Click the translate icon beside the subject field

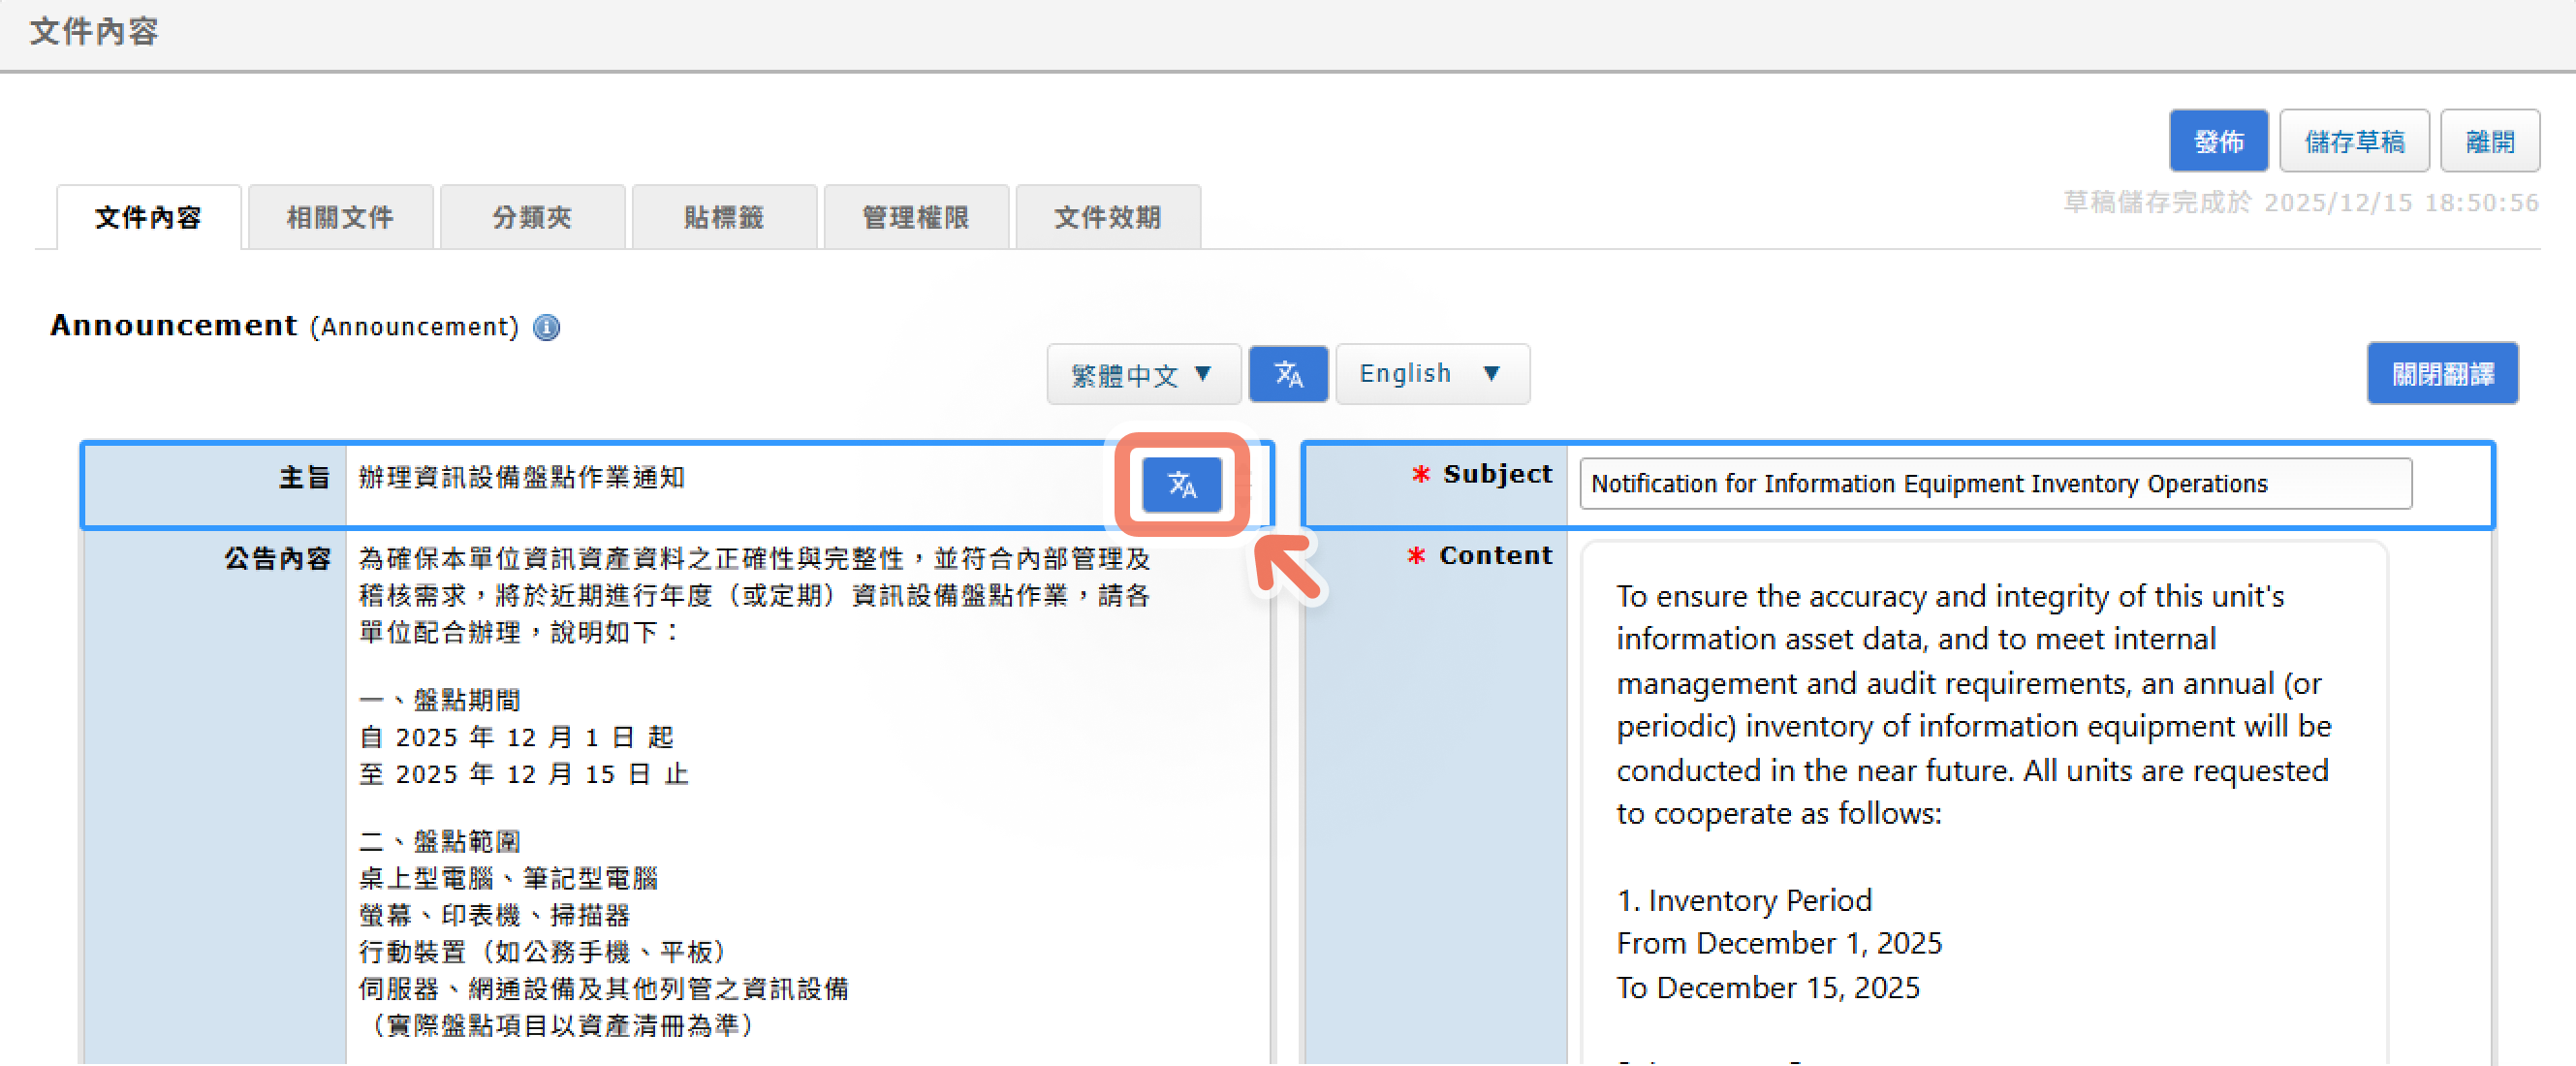[1181, 485]
